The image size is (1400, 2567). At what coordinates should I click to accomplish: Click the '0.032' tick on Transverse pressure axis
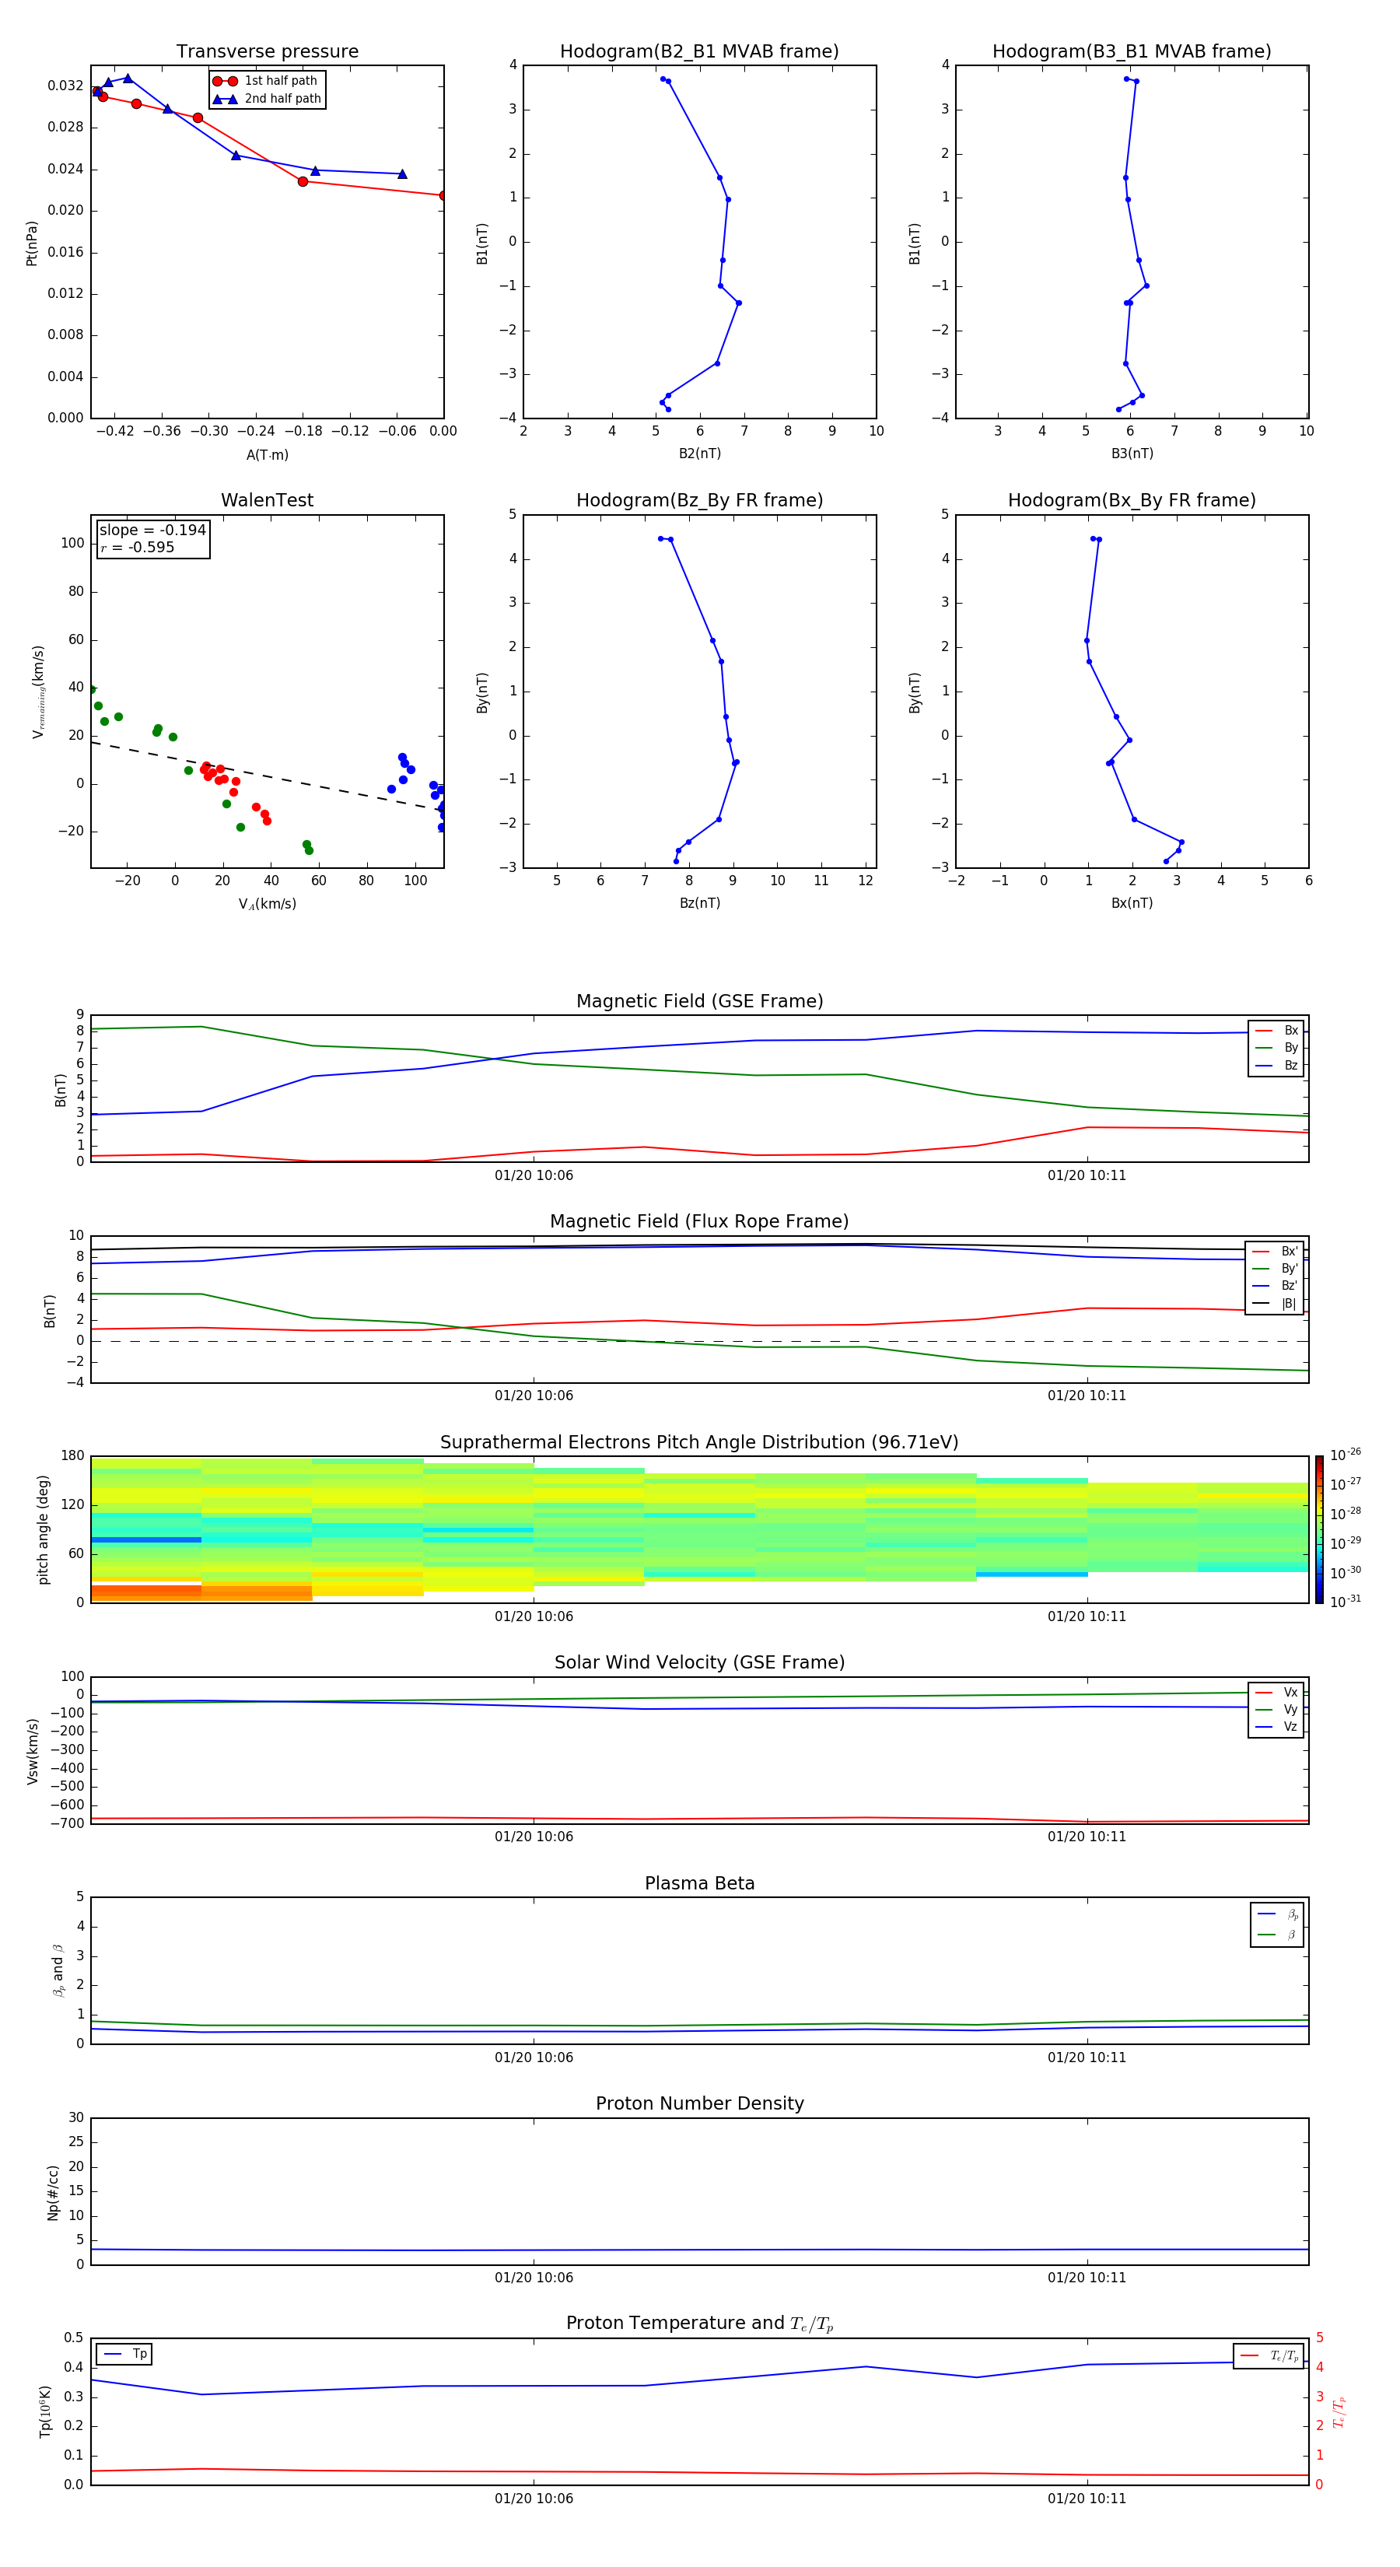click(66, 86)
